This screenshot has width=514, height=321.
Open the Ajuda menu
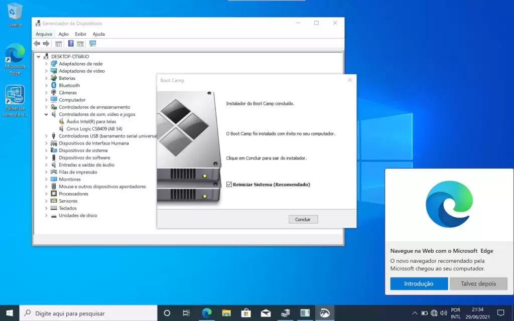click(x=99, y=34)
